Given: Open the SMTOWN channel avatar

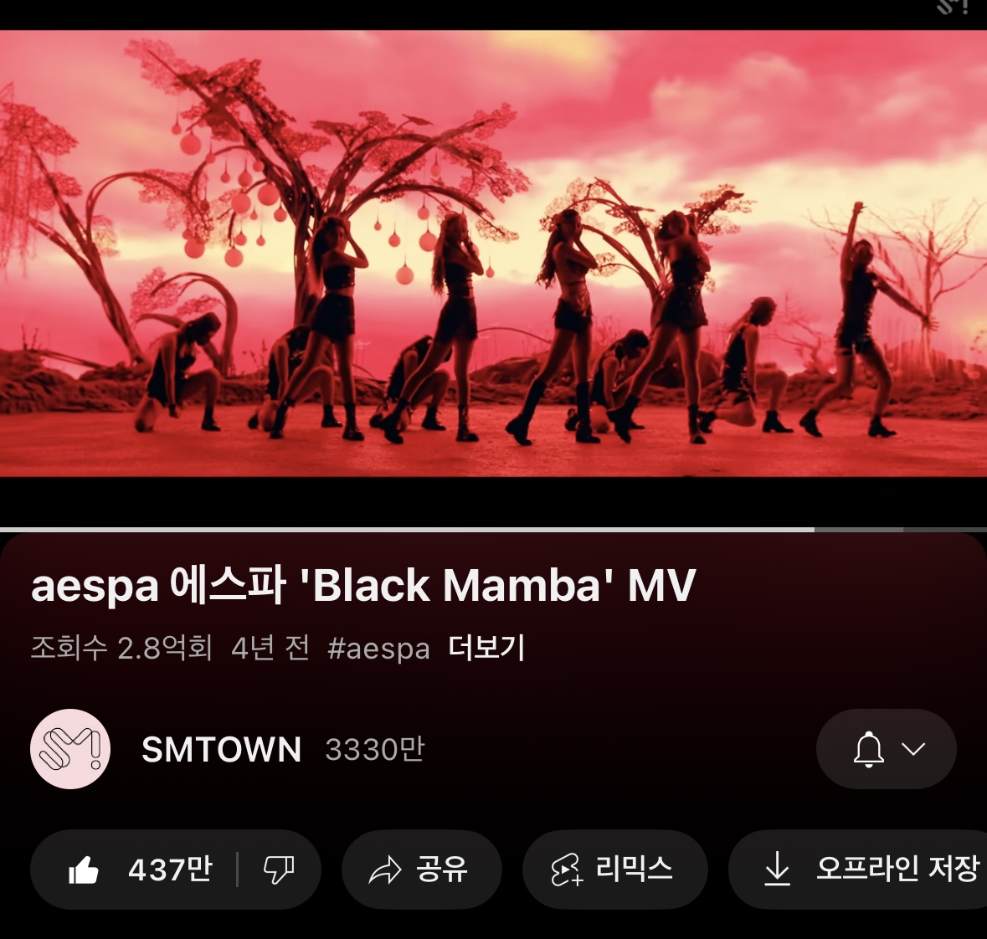Looking at the screenshot, I should pos(70,749).
